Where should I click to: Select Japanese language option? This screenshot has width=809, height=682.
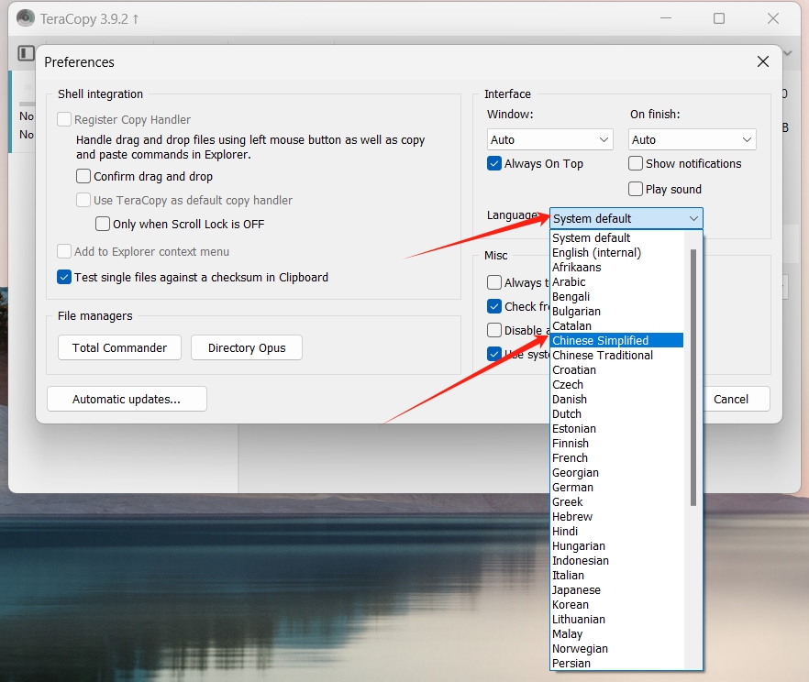617,590
